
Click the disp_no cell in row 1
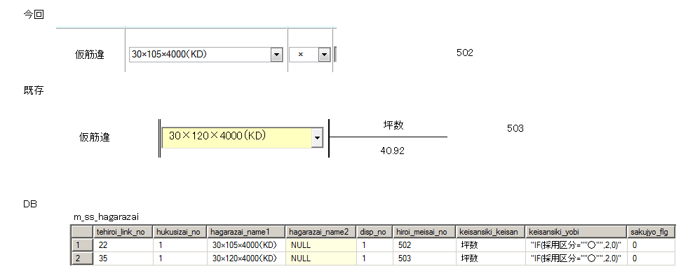pyautogui.click(x=375, y=245)
